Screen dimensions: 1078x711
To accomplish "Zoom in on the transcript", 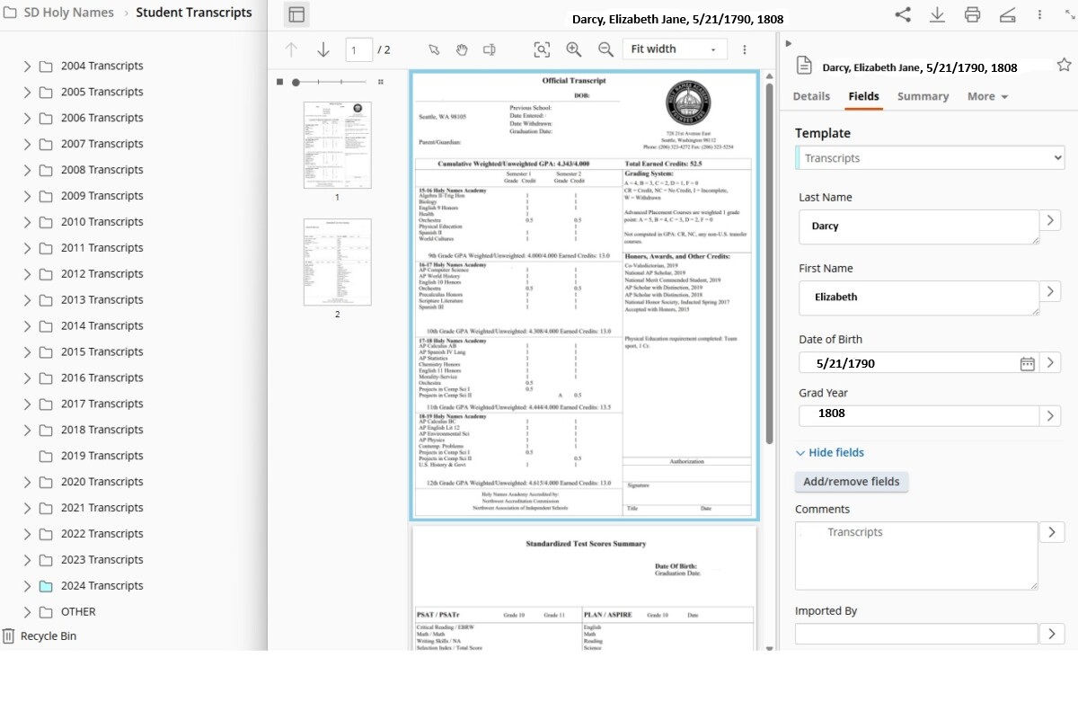I will 574,49.
